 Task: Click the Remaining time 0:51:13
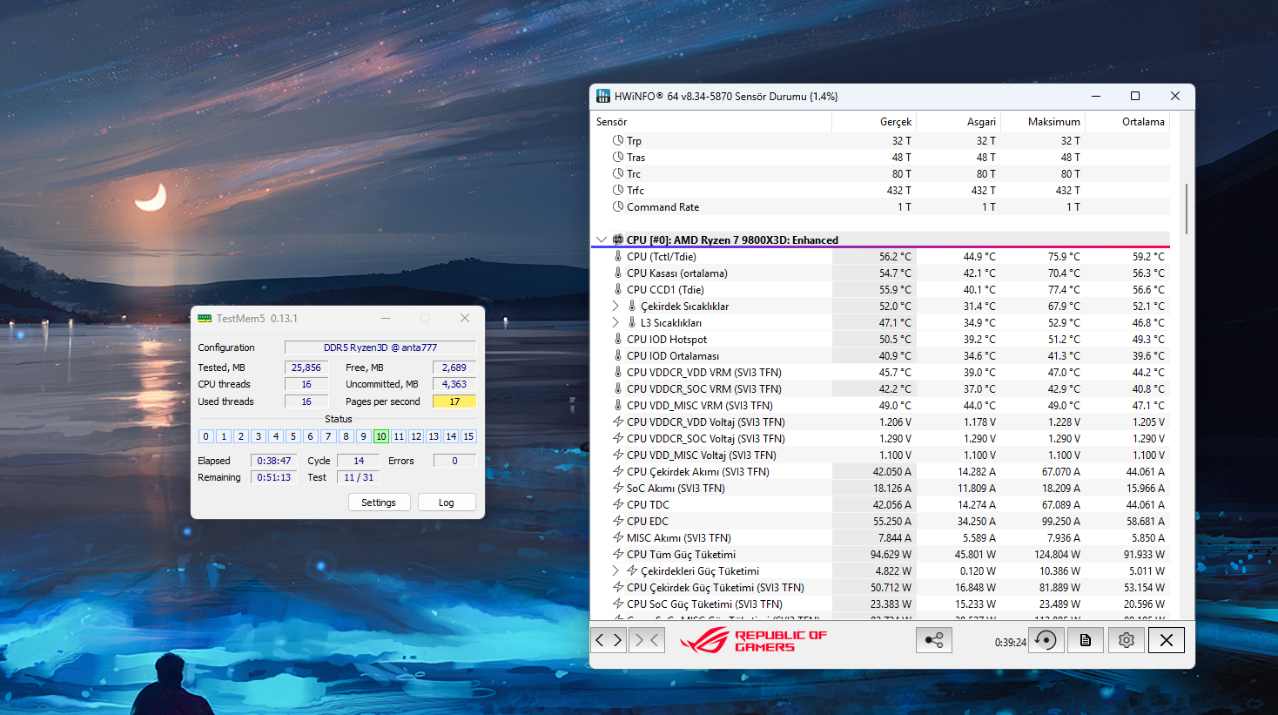[274, 477]
